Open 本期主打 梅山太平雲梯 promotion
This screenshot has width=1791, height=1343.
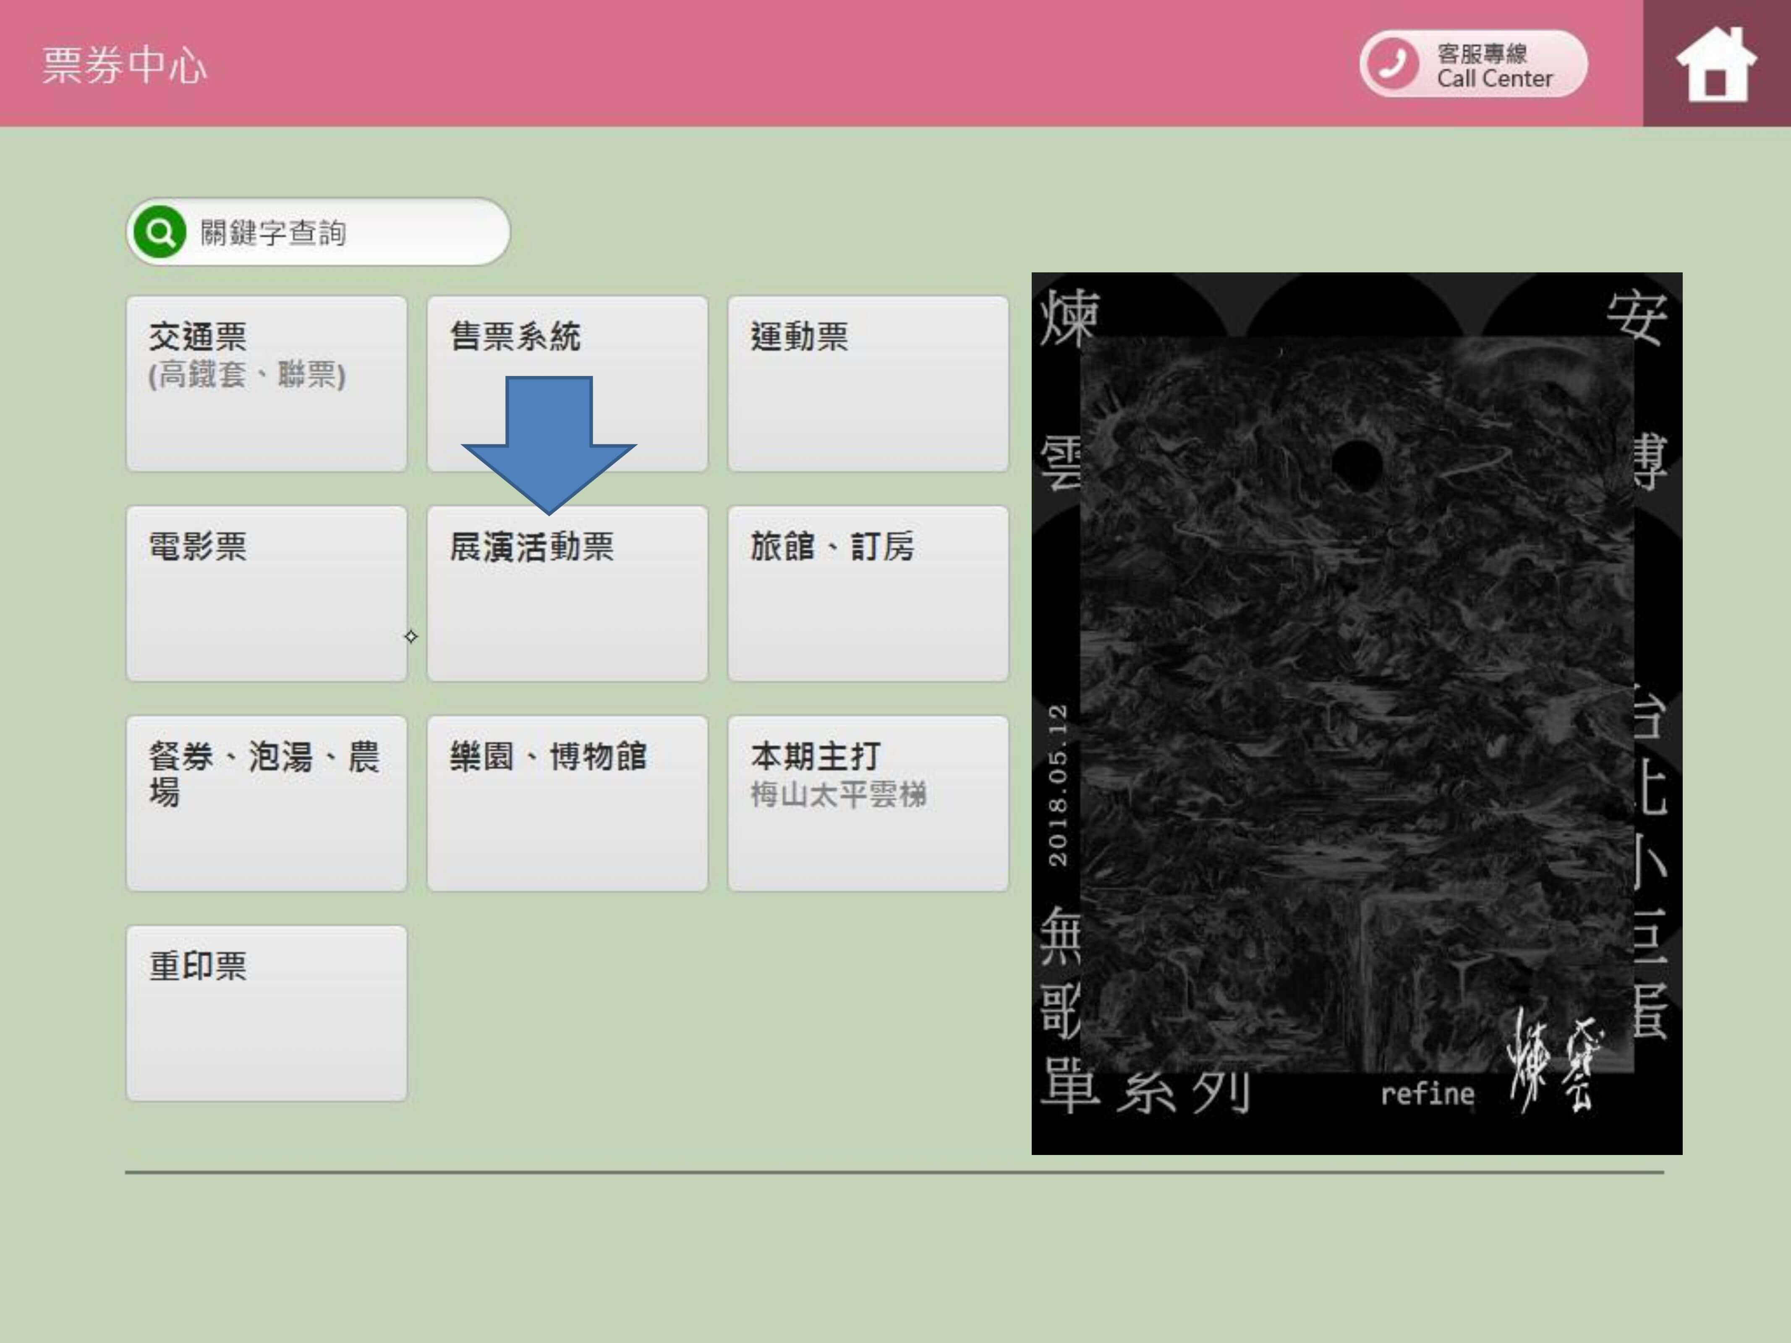(868, 804)
